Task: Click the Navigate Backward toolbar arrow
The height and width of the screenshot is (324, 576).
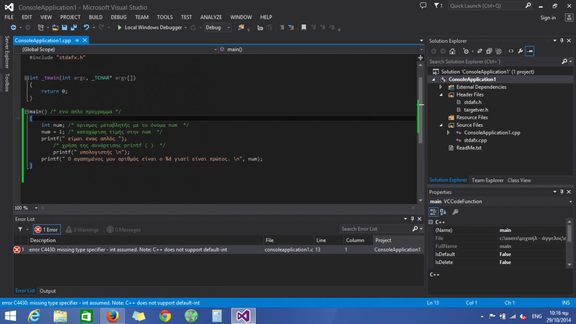Action: [x=13, y=27]
